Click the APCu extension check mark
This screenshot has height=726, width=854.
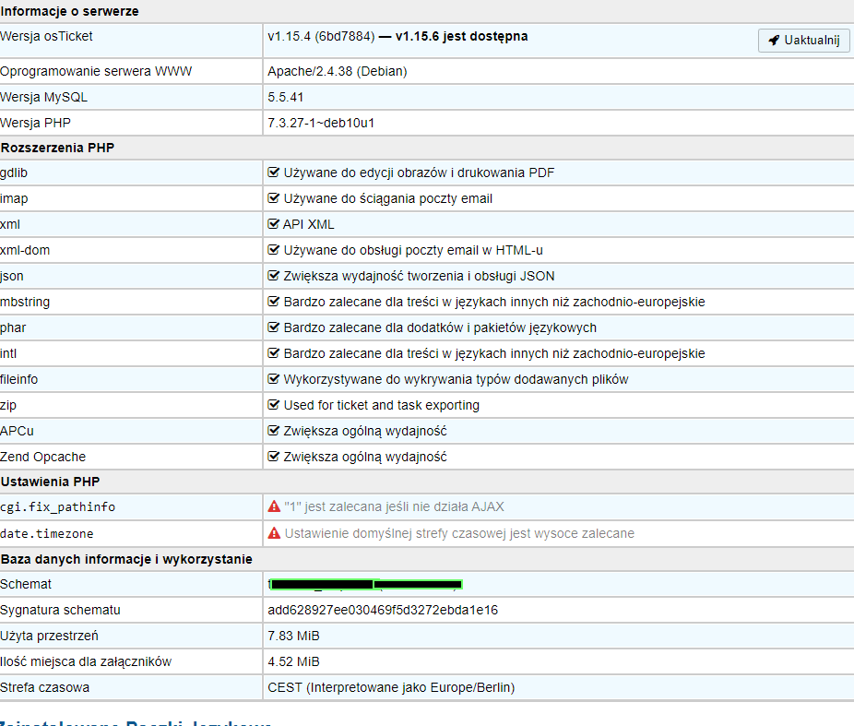click(274, 431)
